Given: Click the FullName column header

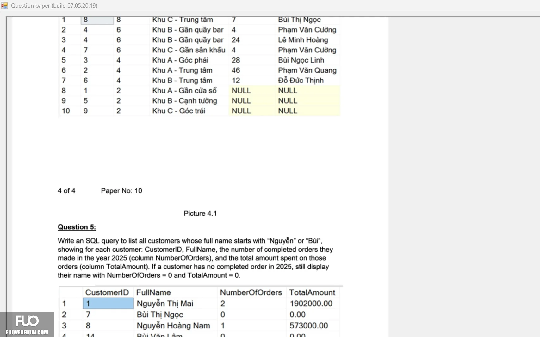Looking at the screenshot, I should coord(153,292).
